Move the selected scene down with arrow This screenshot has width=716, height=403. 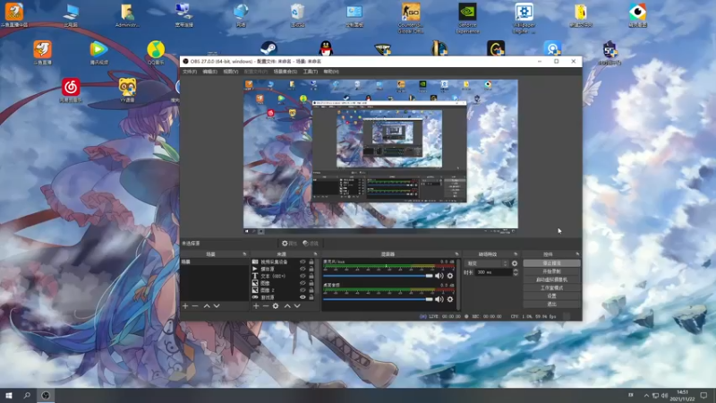(x=217, y=306)
